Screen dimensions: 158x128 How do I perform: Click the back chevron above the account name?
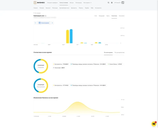34,13
